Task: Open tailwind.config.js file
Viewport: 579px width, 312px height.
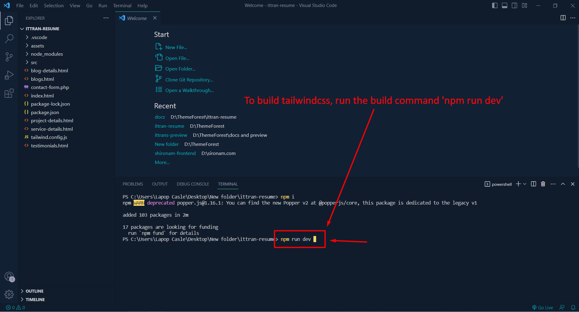Action: point(67,137)
